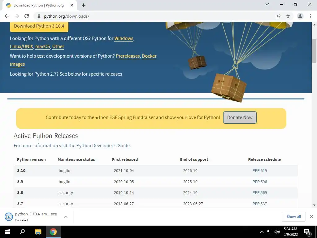
Task: Click the 2021-10-04 release date
Action: [124, 171]
